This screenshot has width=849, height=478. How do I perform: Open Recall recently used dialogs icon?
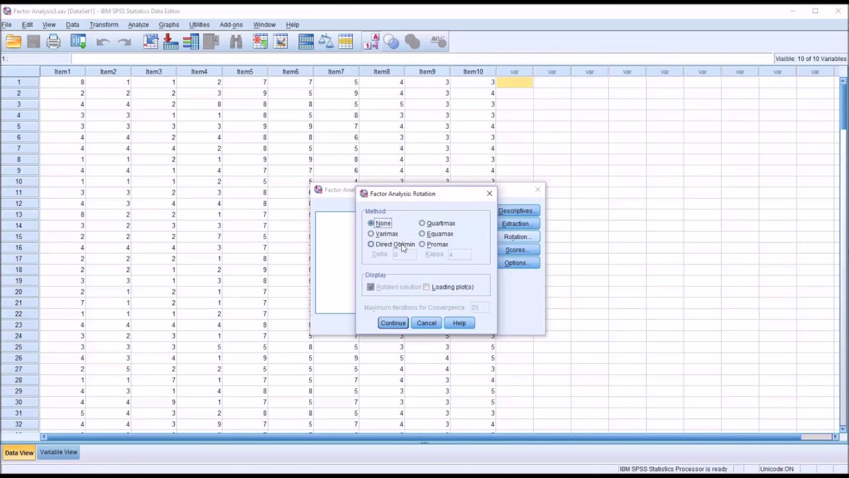78,42
